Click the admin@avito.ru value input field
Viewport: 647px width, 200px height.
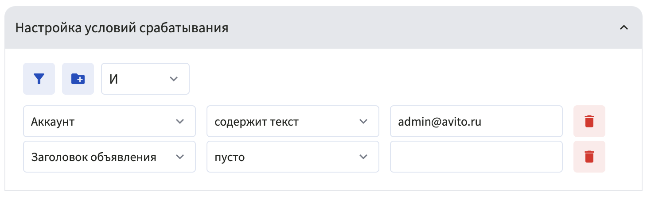pos(476,121)
